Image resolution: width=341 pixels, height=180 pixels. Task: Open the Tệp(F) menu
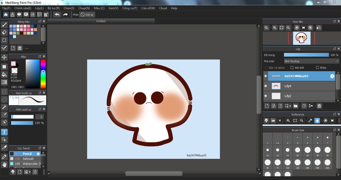click(x=6, y=8)
